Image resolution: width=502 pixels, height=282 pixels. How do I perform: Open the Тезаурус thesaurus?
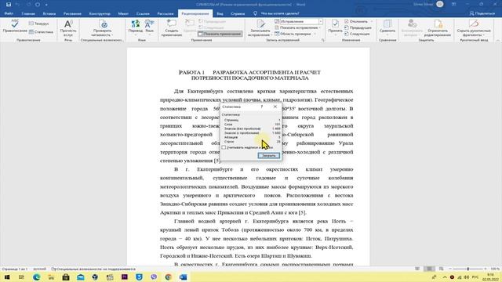coord(38,23)
